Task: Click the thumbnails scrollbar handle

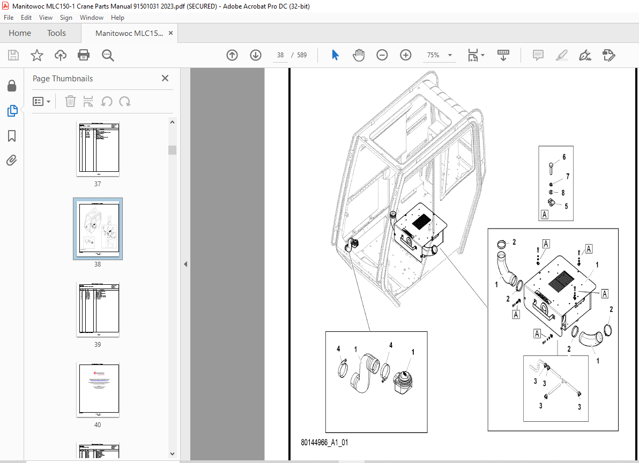Action: click(173, 150)
